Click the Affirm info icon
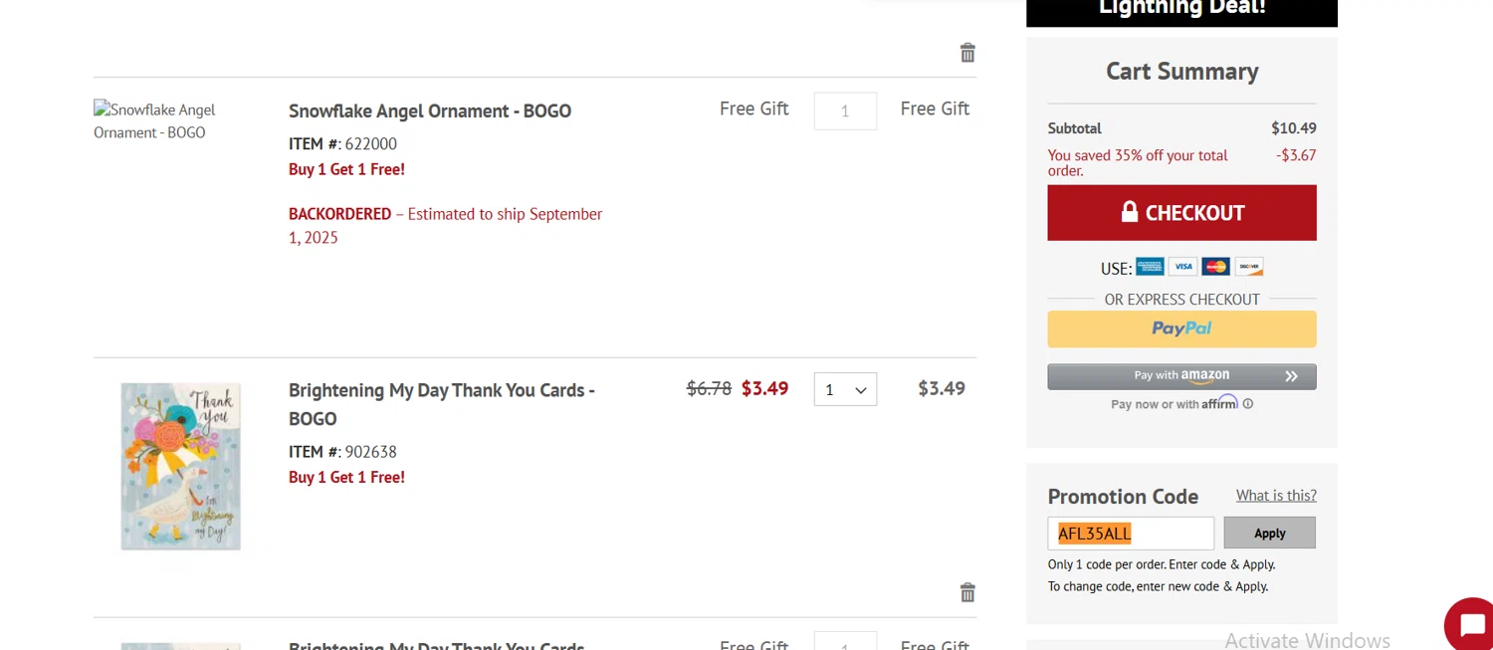1493x650 pixels. [1248, 404]
